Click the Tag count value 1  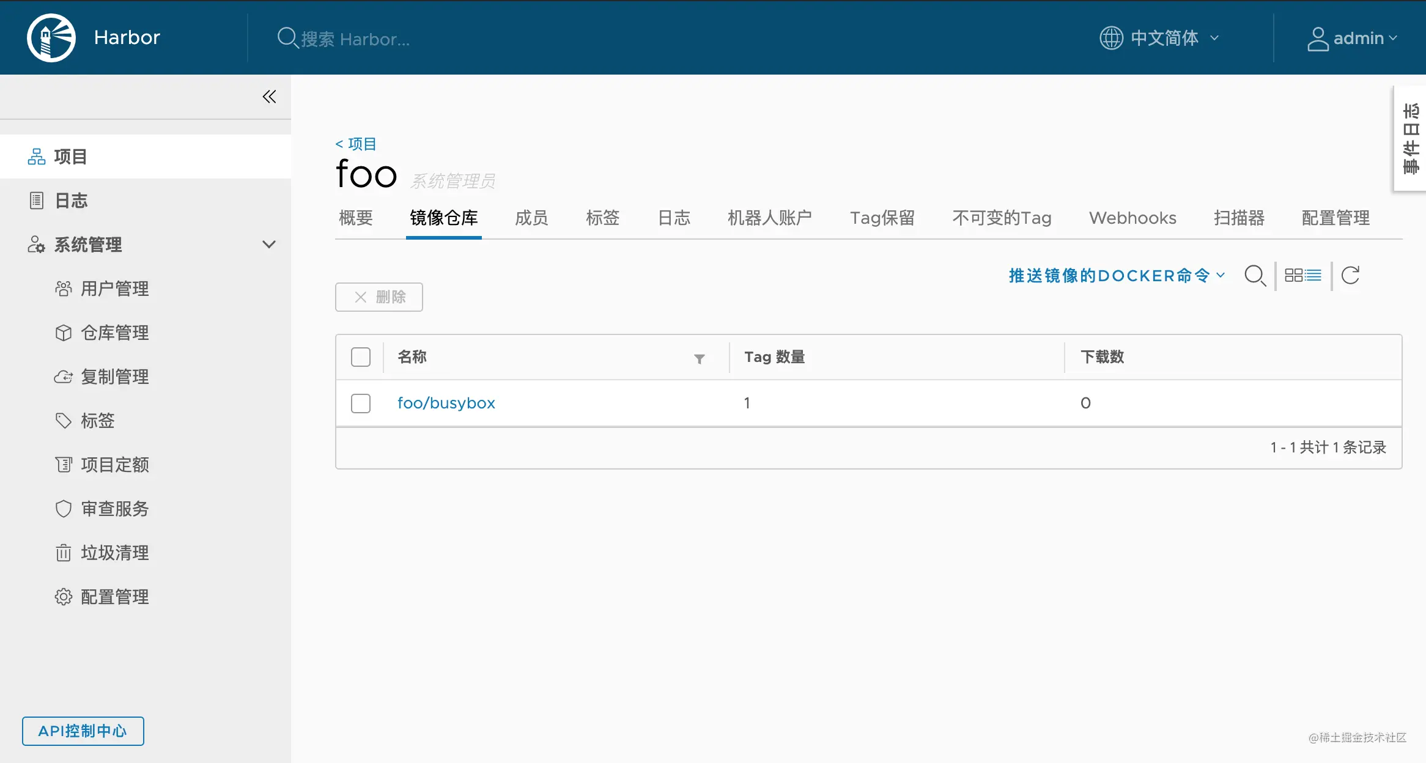[x=747, y=404]
